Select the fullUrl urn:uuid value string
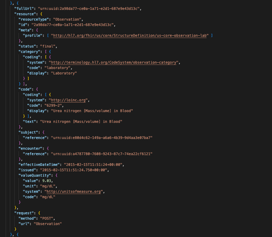The width and height of the screenshot is (272, 237). coord(89,9)
